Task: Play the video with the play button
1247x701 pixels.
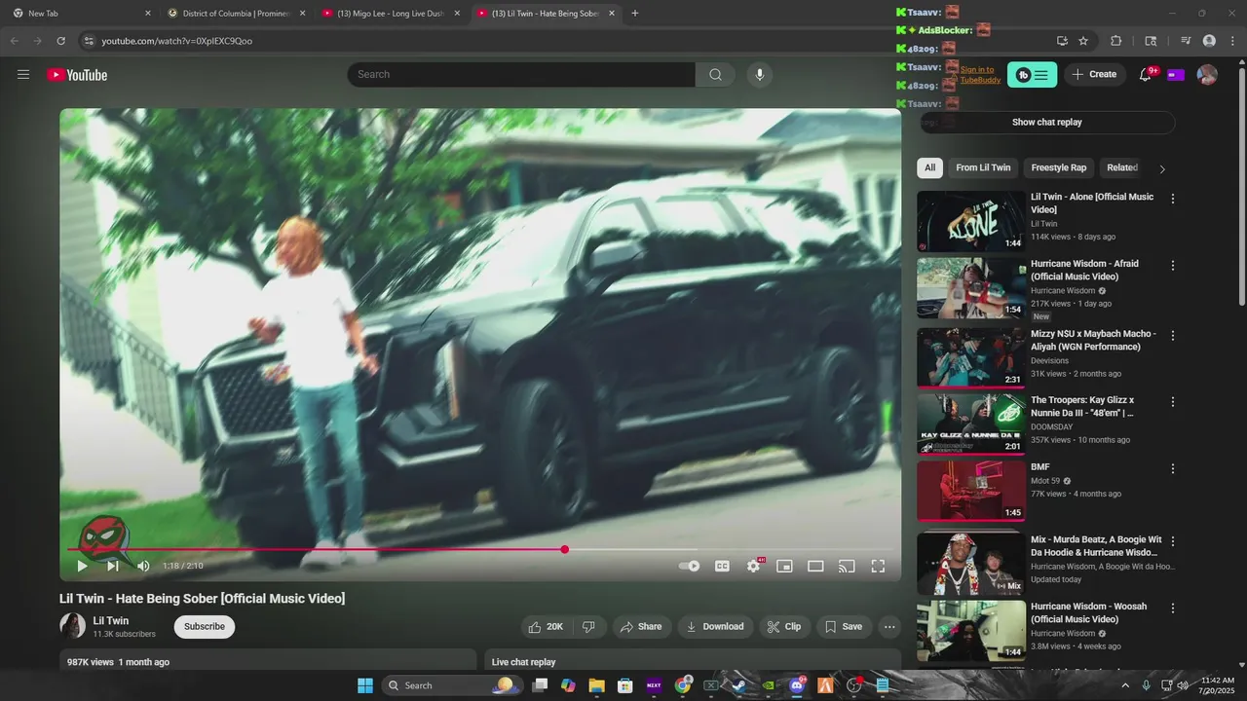Action: point(82,566)
